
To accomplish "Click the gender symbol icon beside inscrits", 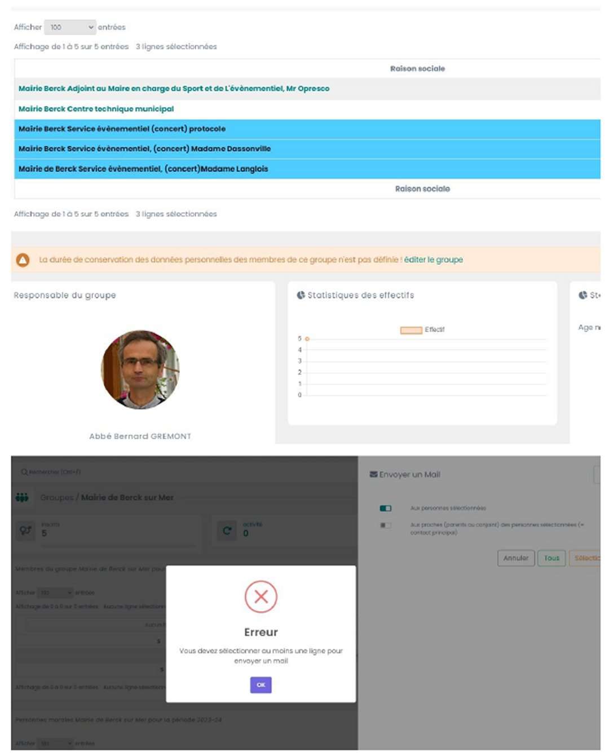I will 25,530.
